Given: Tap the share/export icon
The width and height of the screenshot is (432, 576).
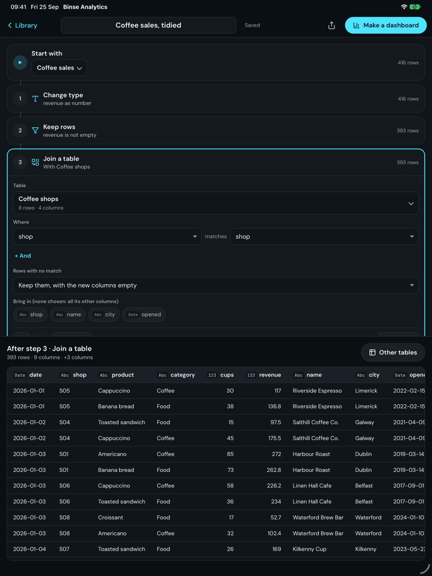Looking at the screenshot, I should (x=331, y=25).
